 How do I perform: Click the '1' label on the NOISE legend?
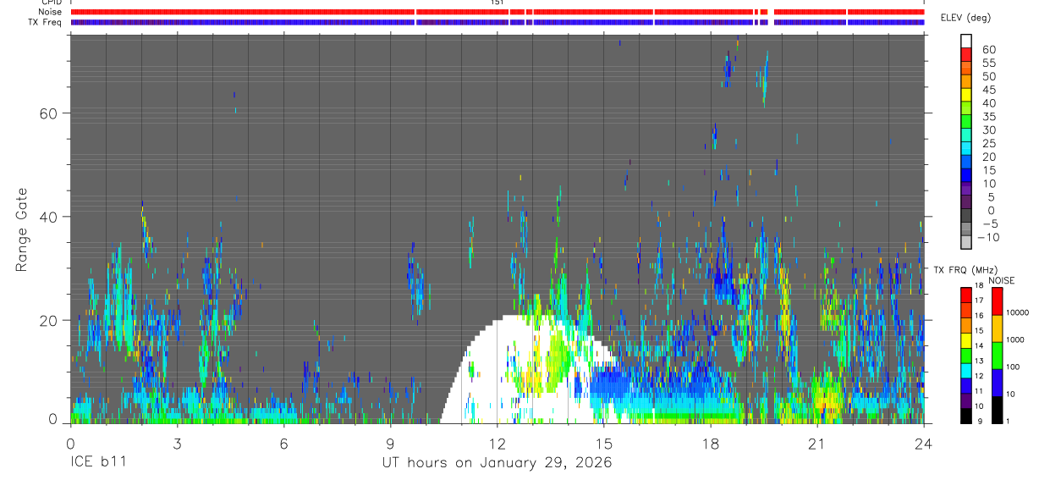tap(1006, 421)
